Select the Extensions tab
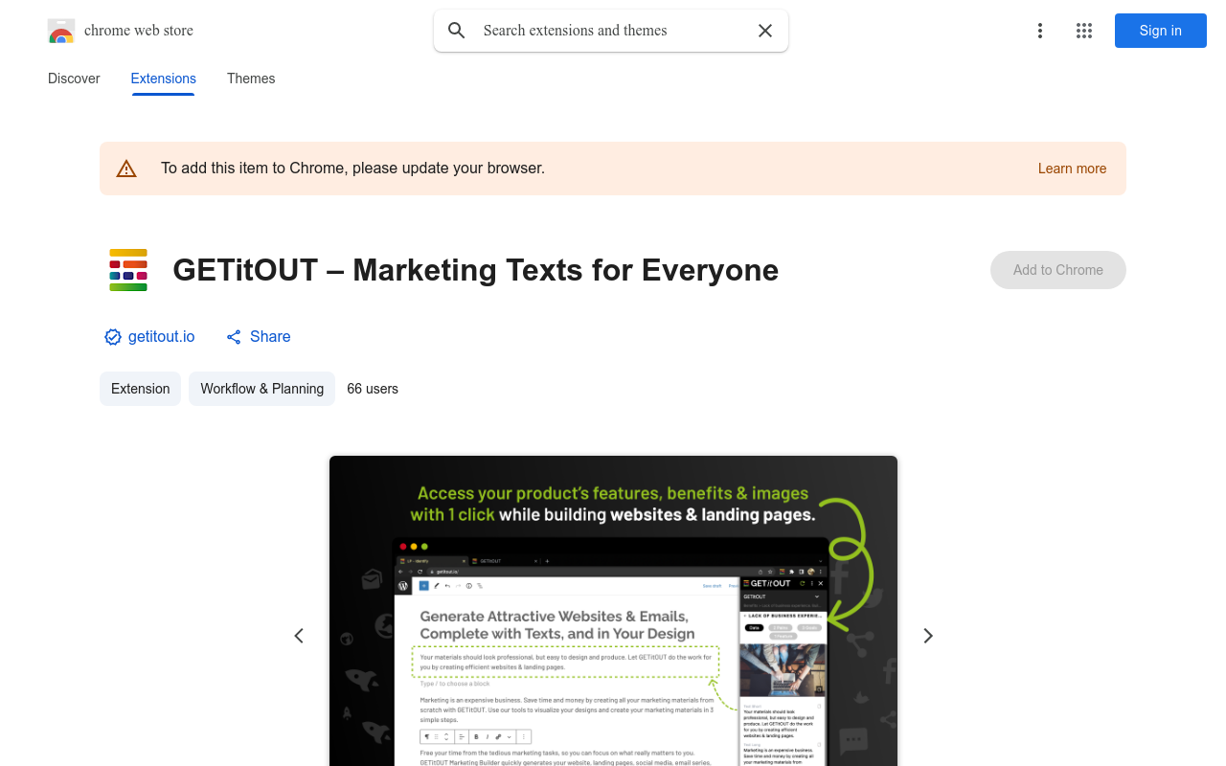The image size is (1226, 766). coord(164,79)
